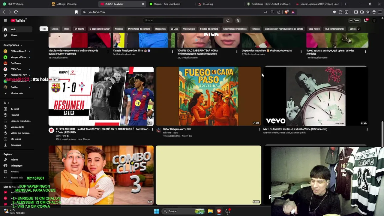Open Videojuegos under Explorar

pyautogui.click(x=16, y=166)
